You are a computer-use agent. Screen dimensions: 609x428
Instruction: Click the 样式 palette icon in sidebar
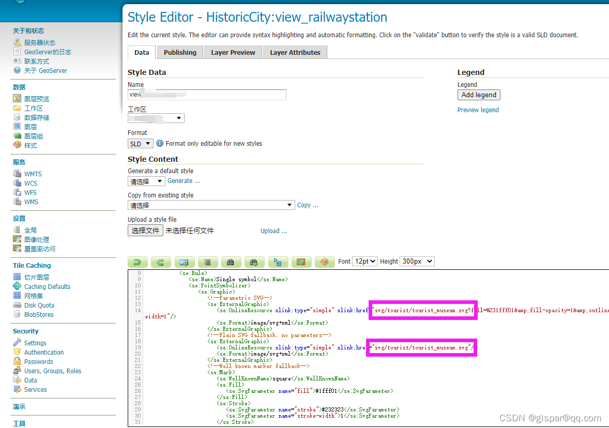(x=17, y=145)
